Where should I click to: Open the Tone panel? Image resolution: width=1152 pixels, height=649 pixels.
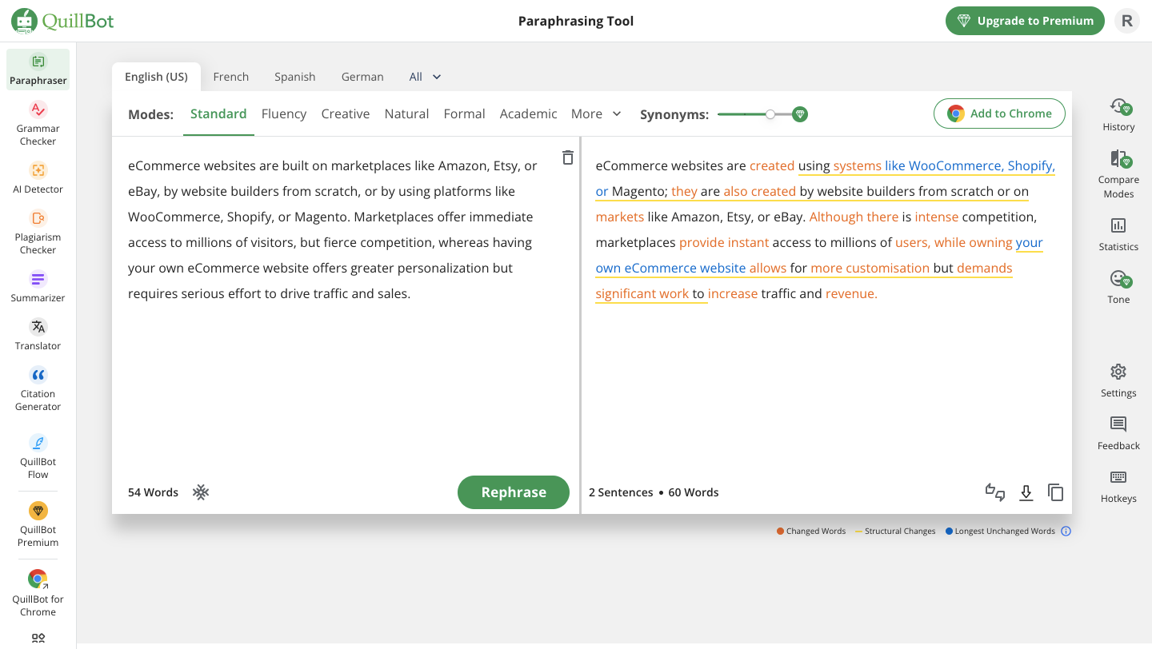pos(1118,288)
